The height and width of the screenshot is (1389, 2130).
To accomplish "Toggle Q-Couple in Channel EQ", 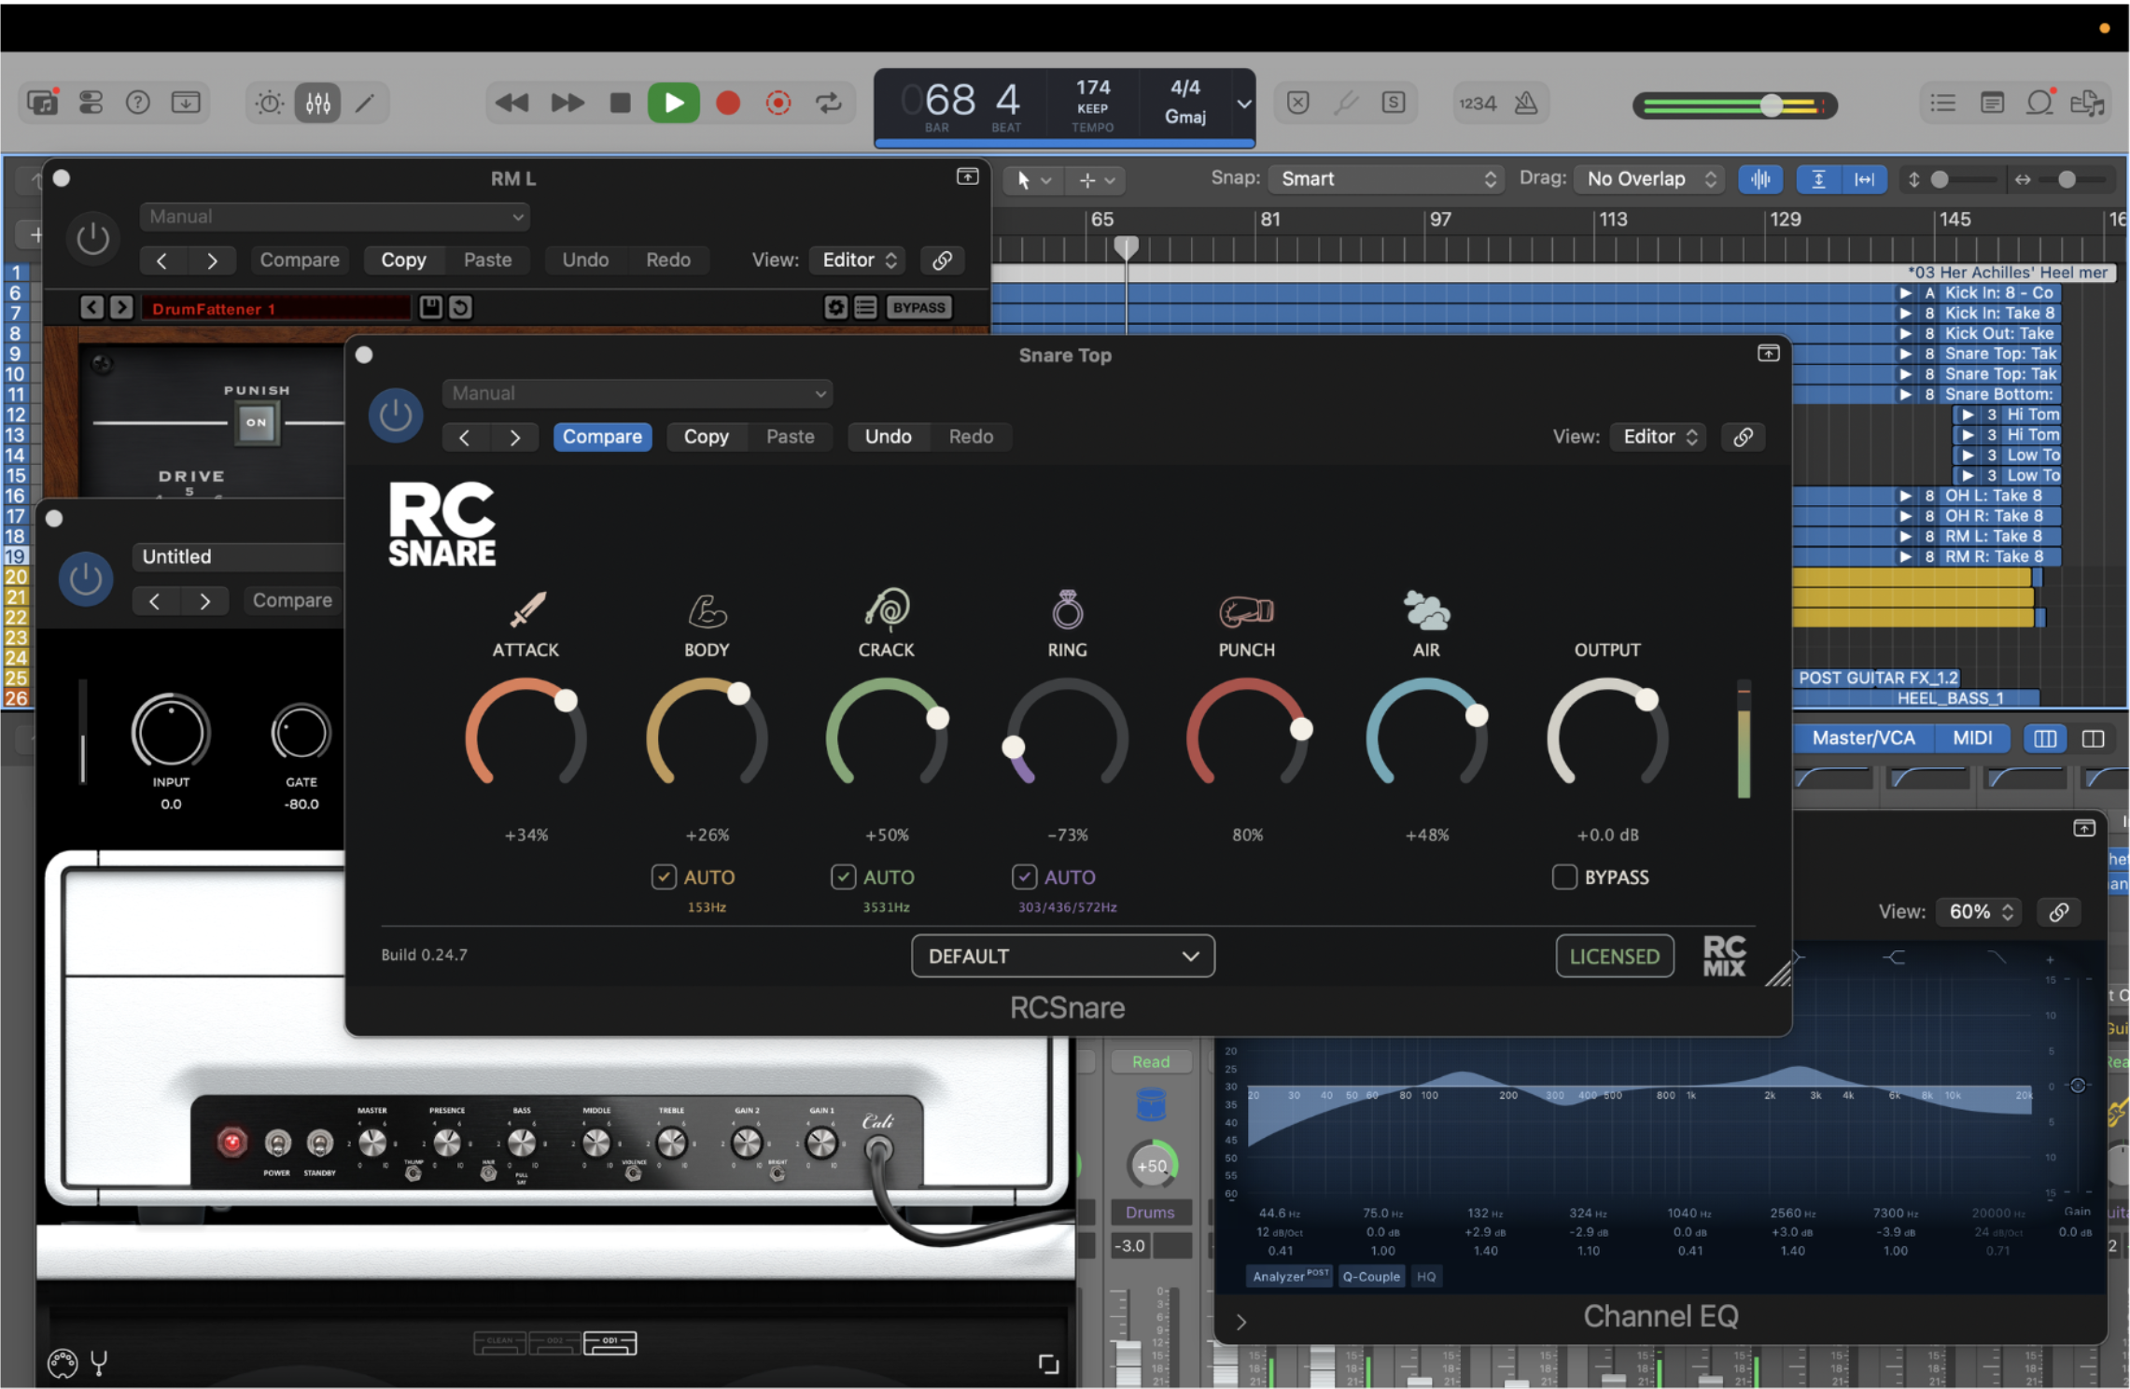I will click(x=1370, y=1276).
